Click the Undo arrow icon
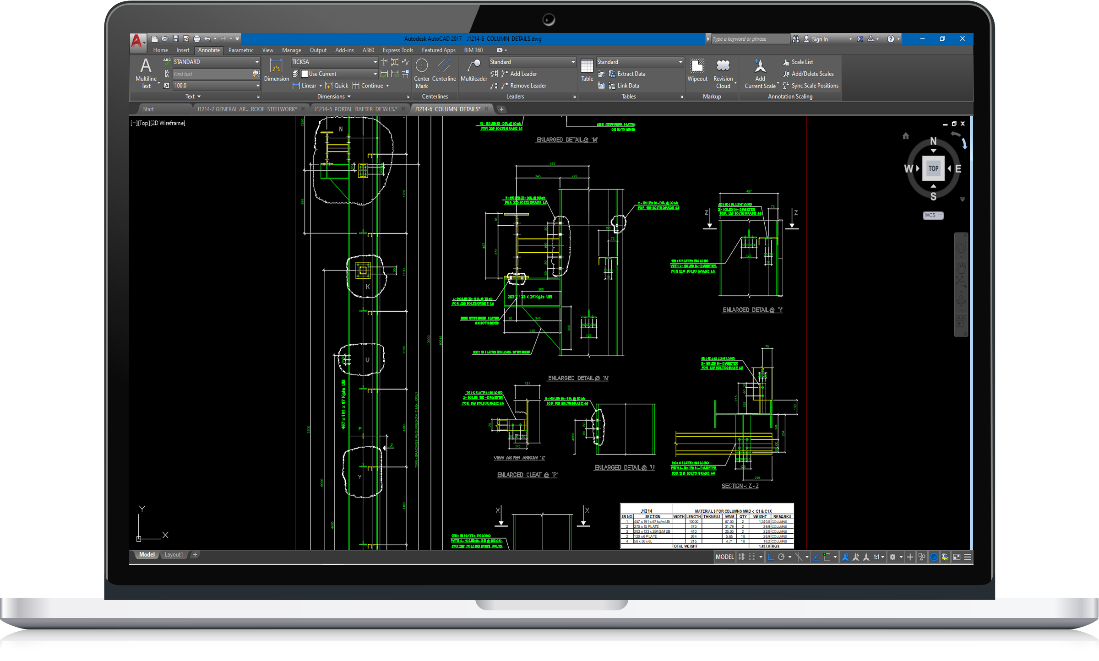The height and width of the screenshot is (661, 1099). tap(207, 39)
